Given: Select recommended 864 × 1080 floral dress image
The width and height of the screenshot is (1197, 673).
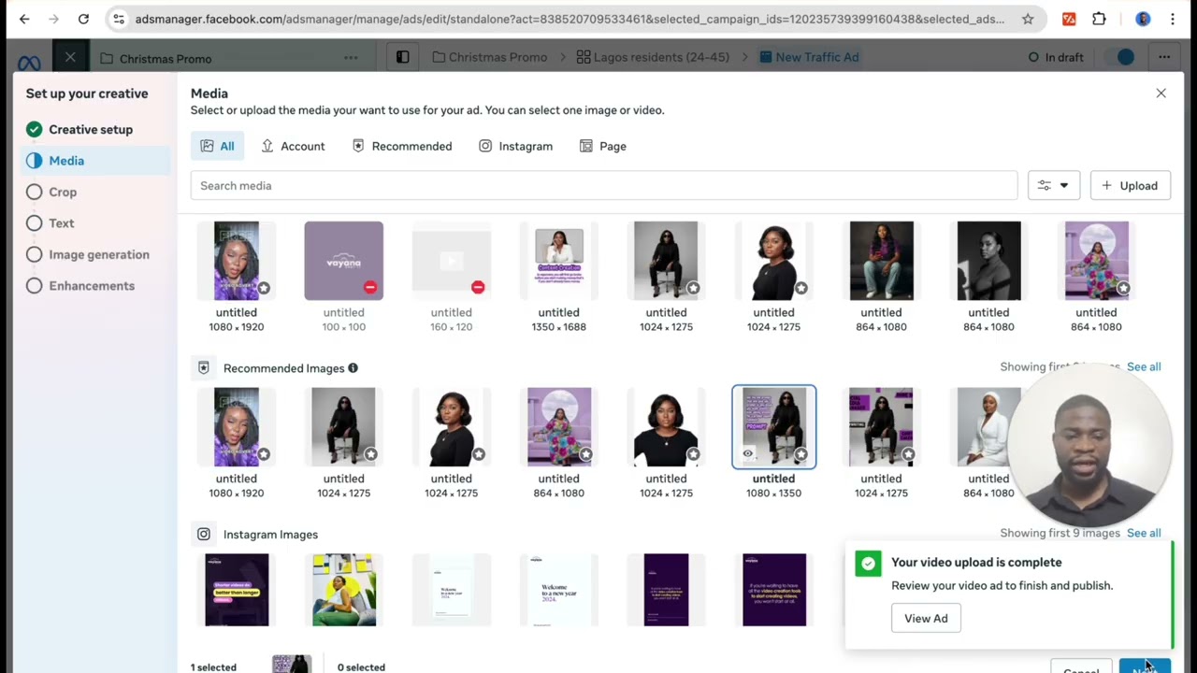Looking at the screenshot, I should 558,427.
